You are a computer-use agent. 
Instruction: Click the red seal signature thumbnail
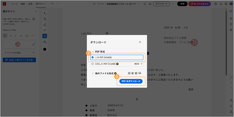point(17,44)
